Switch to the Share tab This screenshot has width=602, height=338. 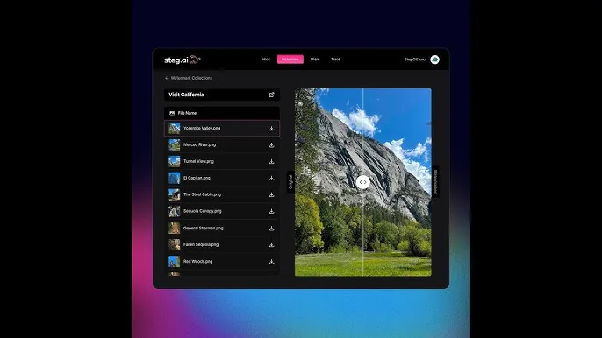coord(315,60)
